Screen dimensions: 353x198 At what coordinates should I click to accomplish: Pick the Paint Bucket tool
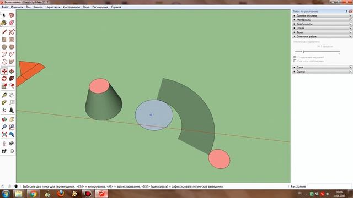pyautogui.click(x=4, y=23)
